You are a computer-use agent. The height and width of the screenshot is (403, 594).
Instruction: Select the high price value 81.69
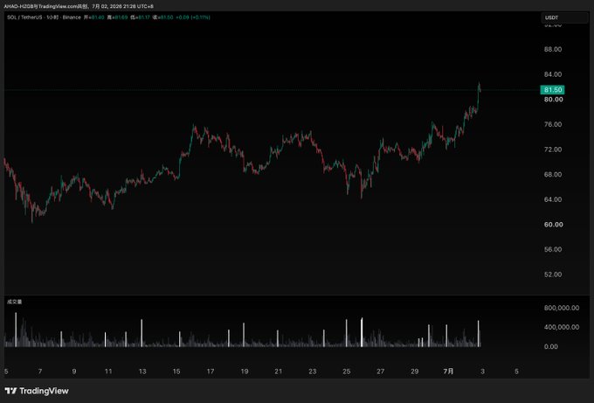[120, 17]
